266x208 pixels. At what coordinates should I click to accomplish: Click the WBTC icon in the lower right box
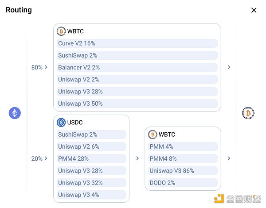click(153, 135)
